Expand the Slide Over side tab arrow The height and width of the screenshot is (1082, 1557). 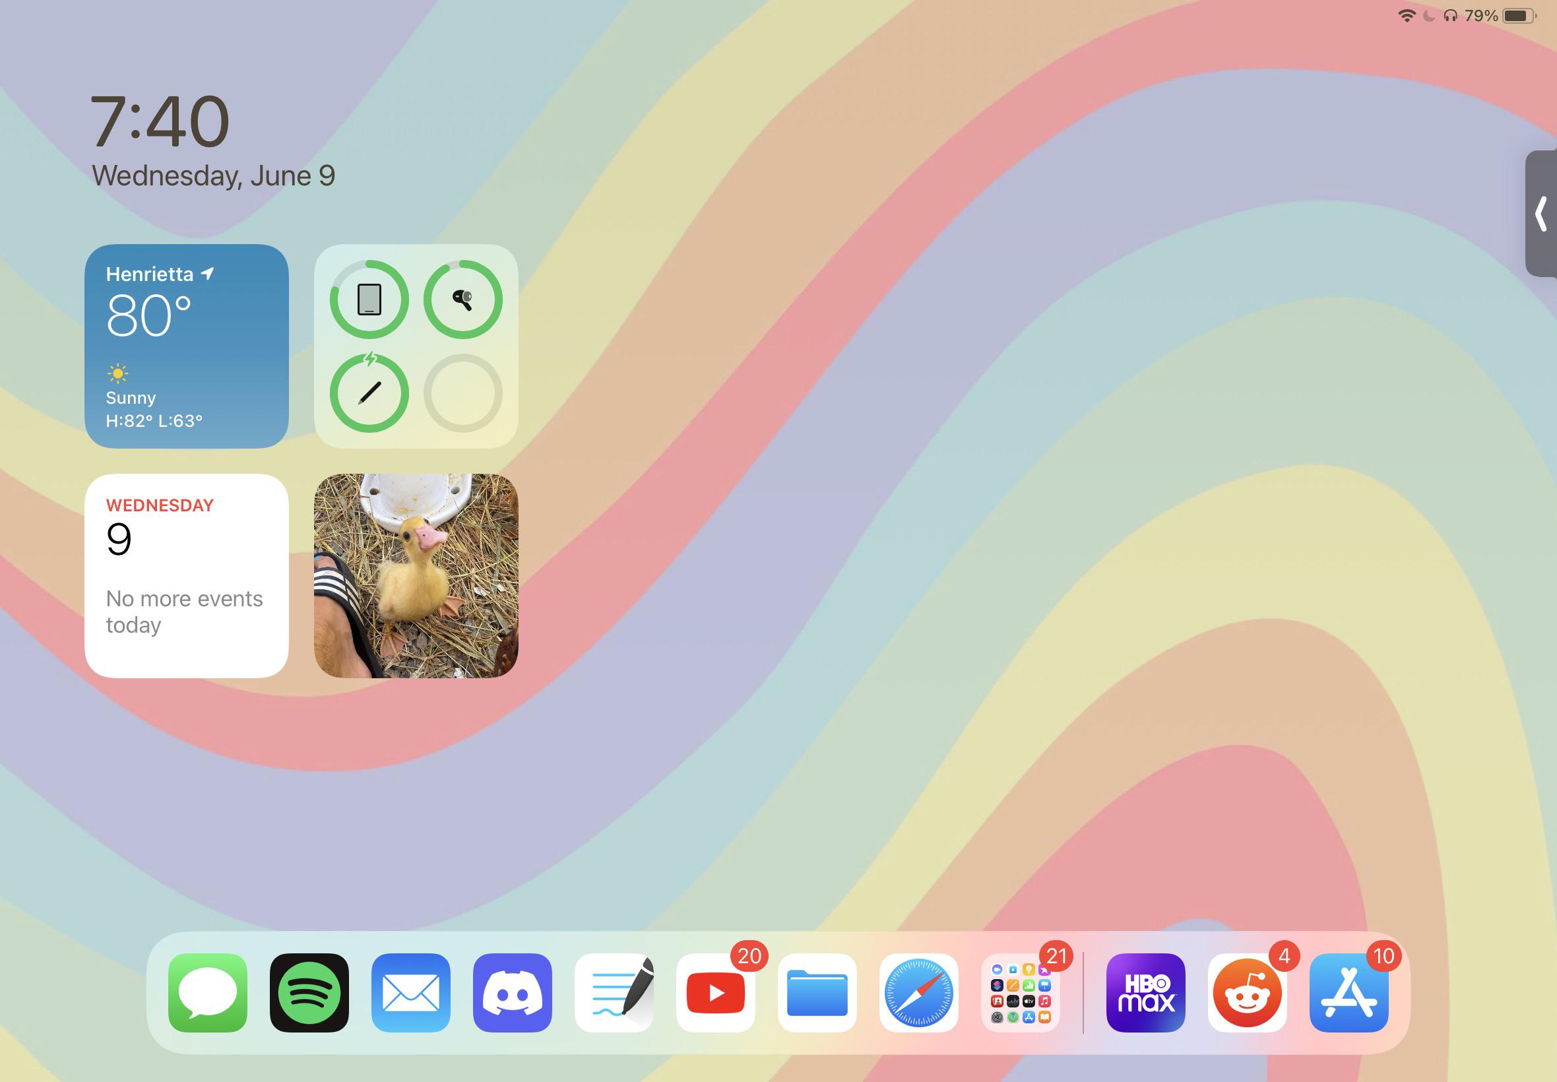tap(1541, 214)
